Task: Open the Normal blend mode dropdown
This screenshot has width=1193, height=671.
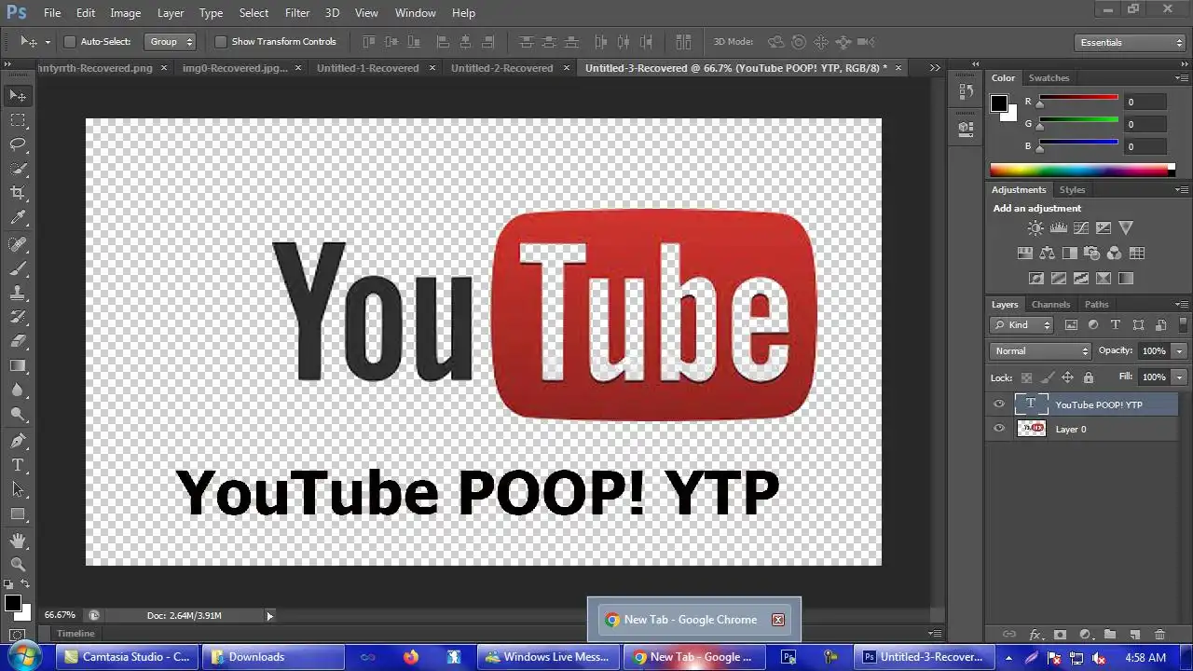Action: click(1040, 351)
